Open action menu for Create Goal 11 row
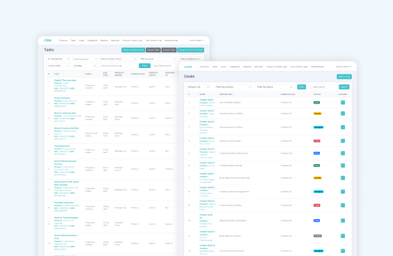The width and height of the screenshot is (393, 256). tap(342, 235)
